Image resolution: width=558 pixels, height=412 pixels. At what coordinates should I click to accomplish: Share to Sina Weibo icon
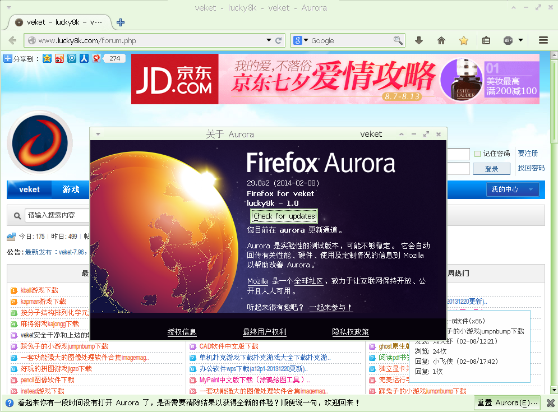tap(59, 58)
